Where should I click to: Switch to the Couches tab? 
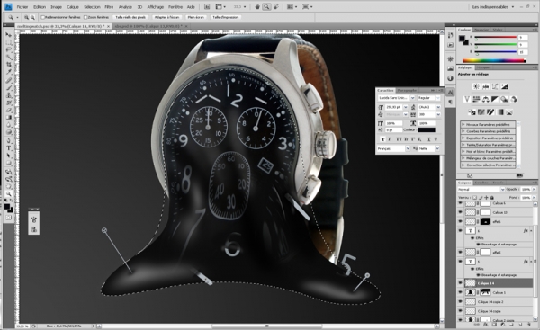481,183
